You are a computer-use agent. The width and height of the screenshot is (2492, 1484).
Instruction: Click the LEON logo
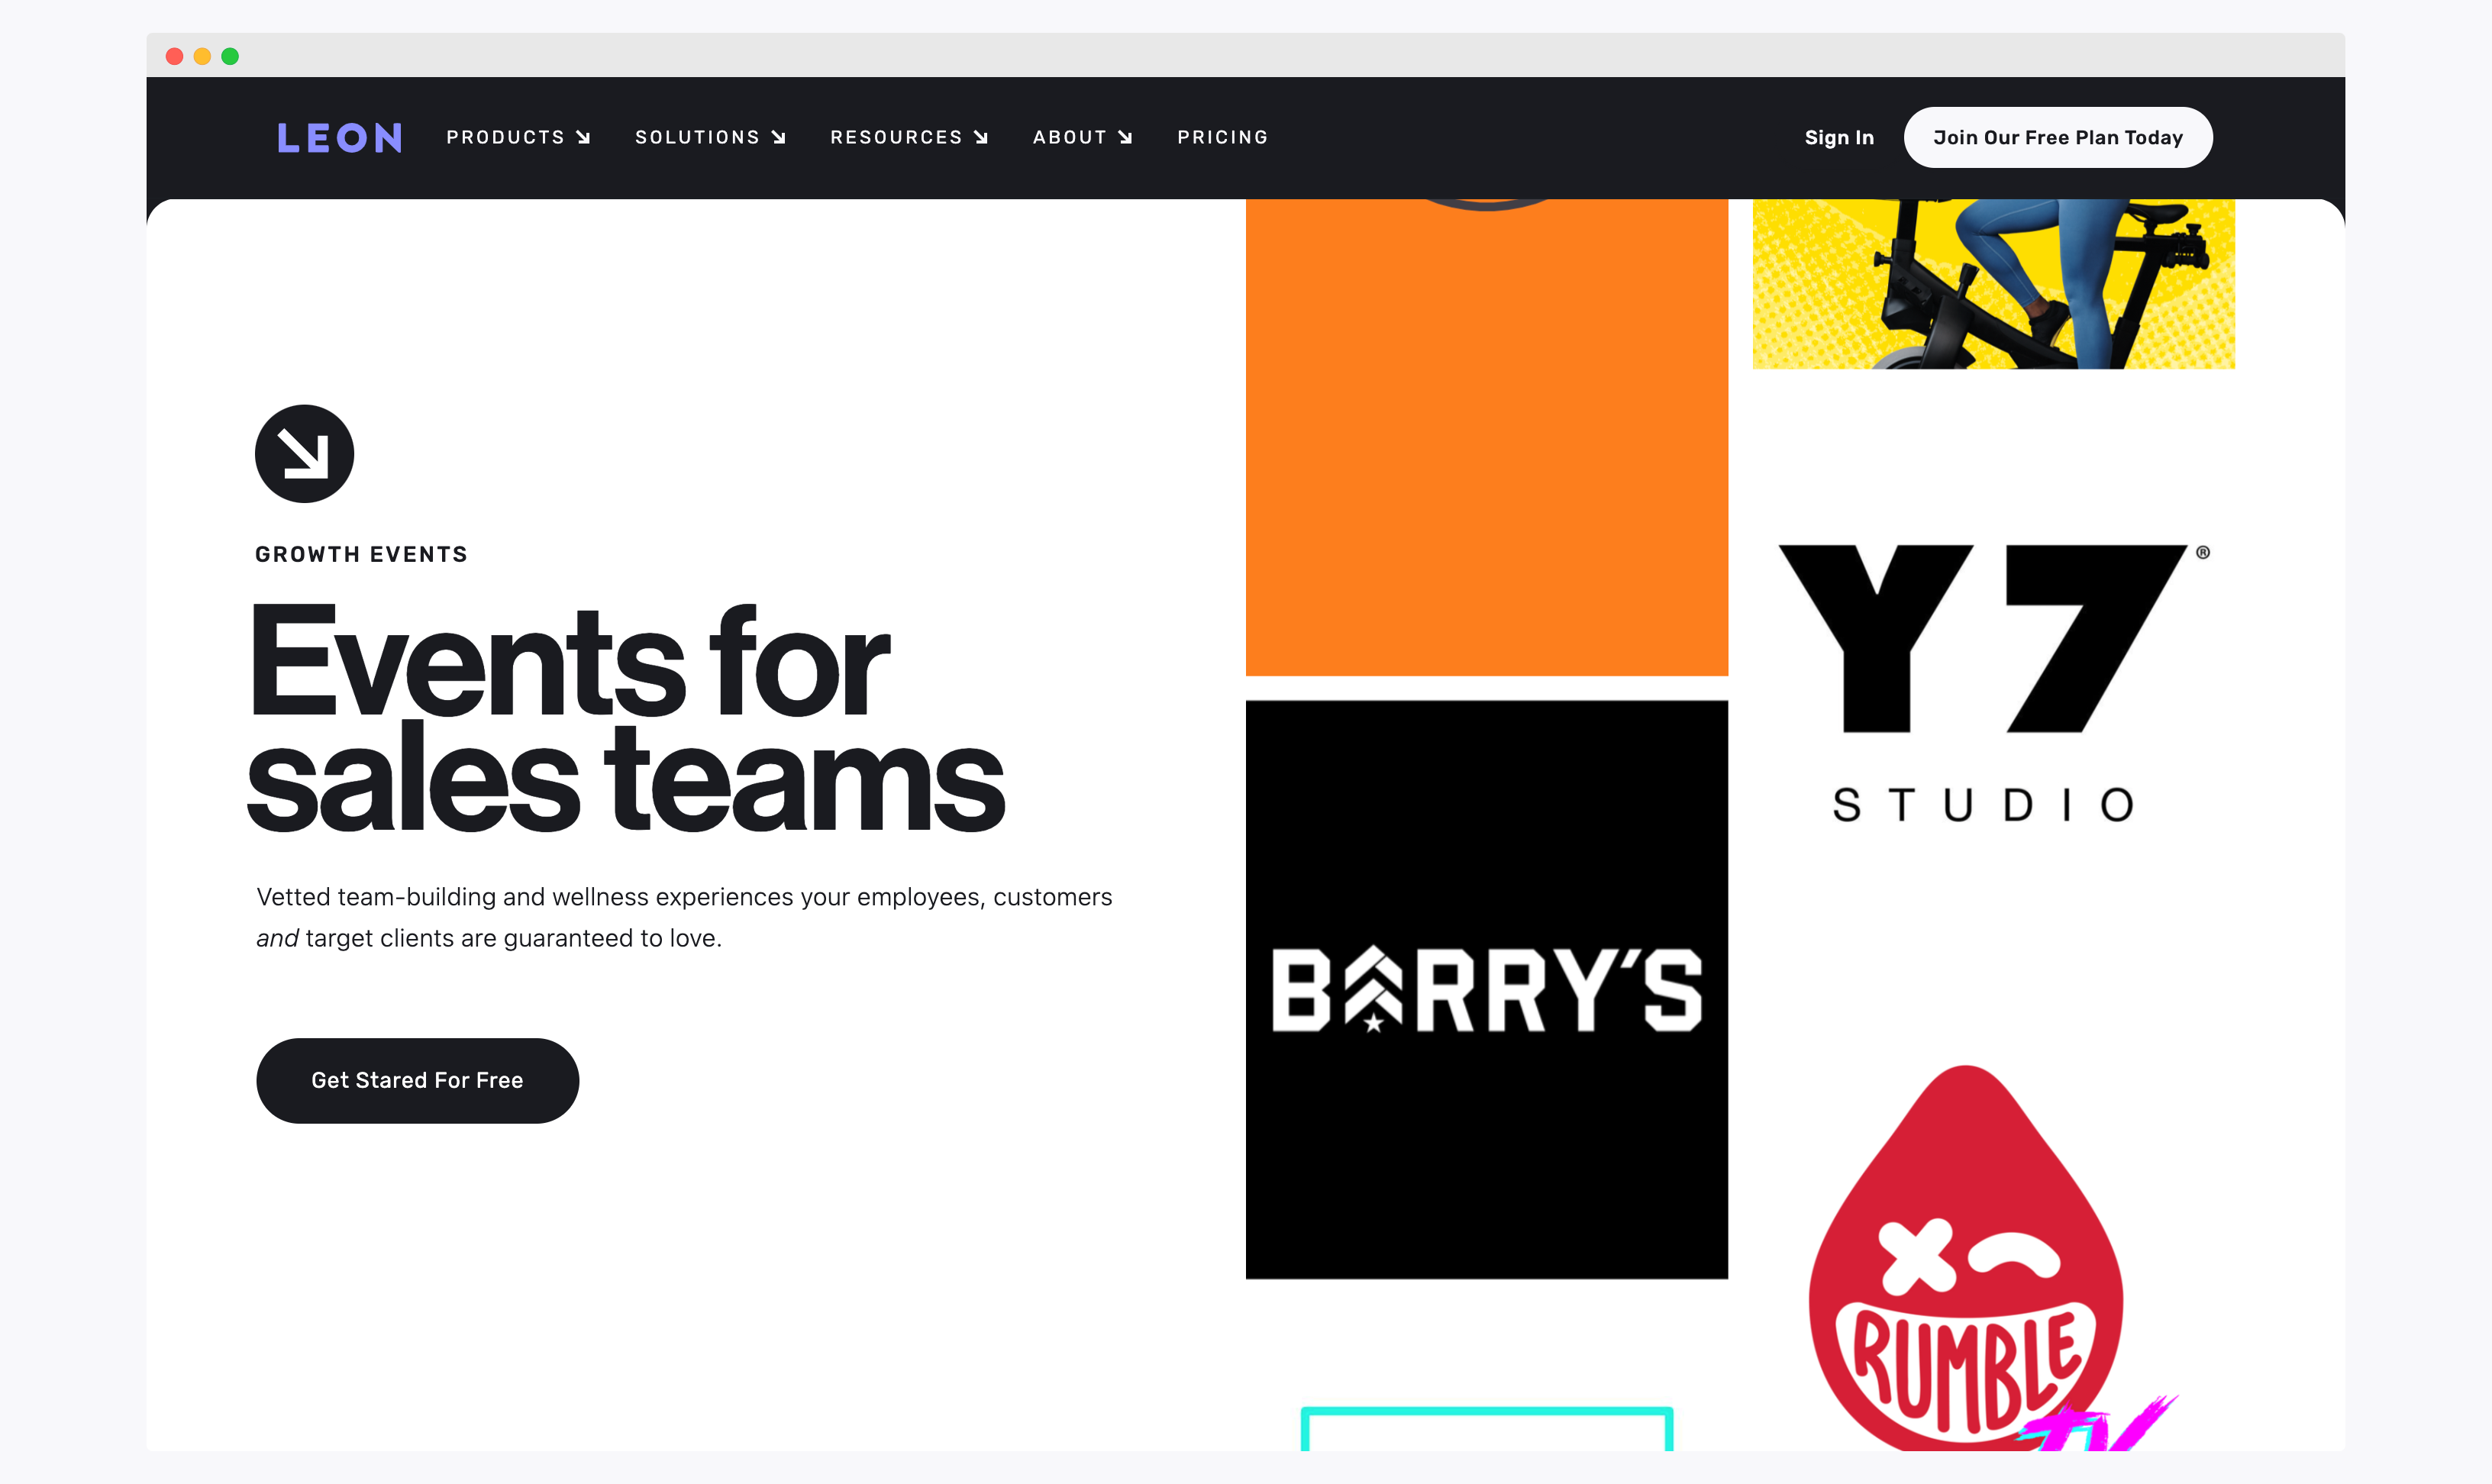[x=340, y=137]
